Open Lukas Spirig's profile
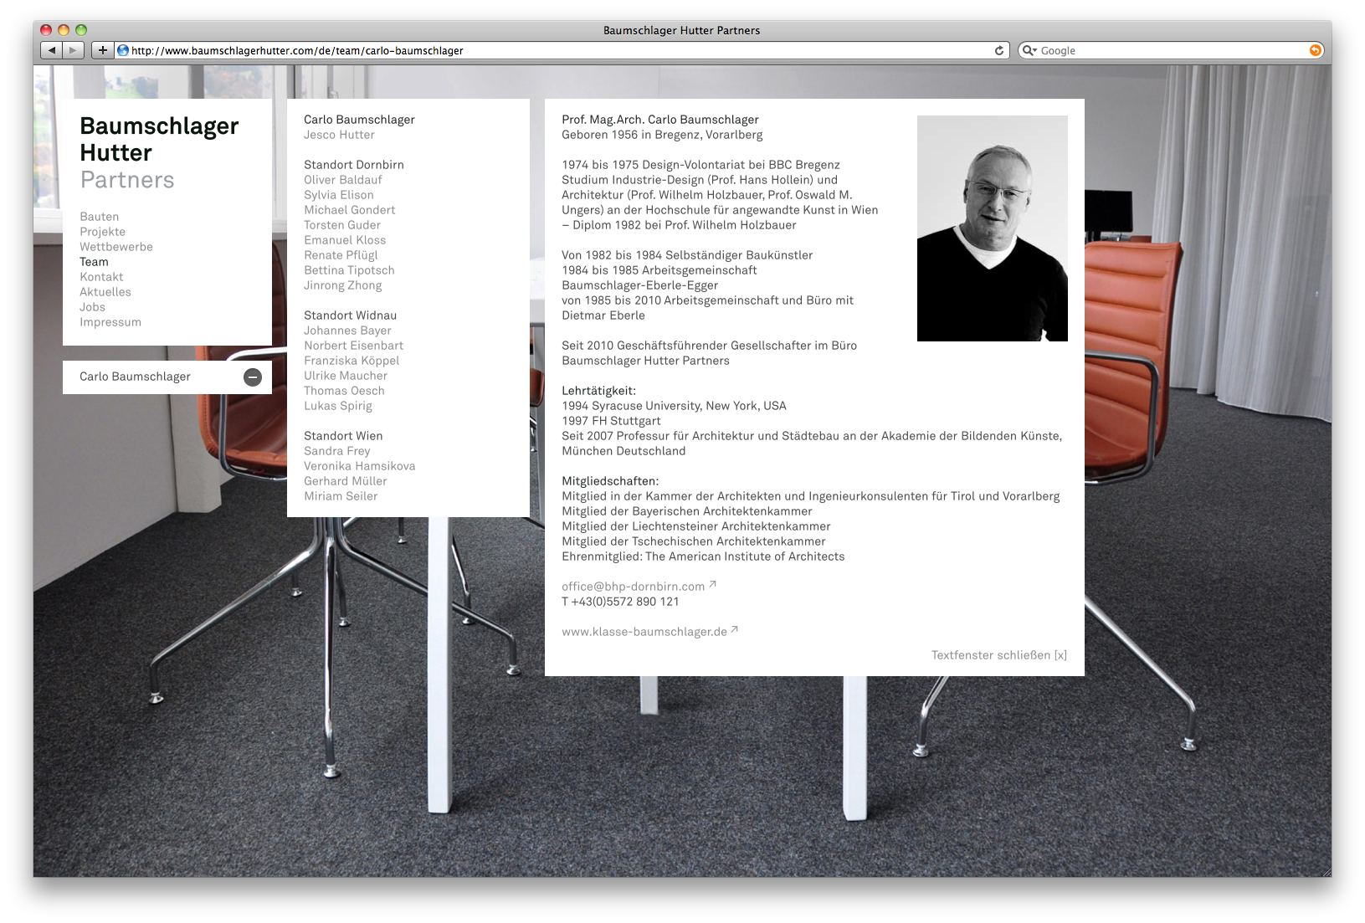Image resolution: width=1365 pixels, height=923 pixels. point(338,406)
